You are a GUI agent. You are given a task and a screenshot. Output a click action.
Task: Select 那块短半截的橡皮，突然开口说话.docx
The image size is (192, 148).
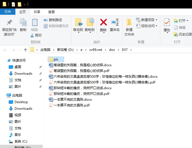click(x=80, y=88)
